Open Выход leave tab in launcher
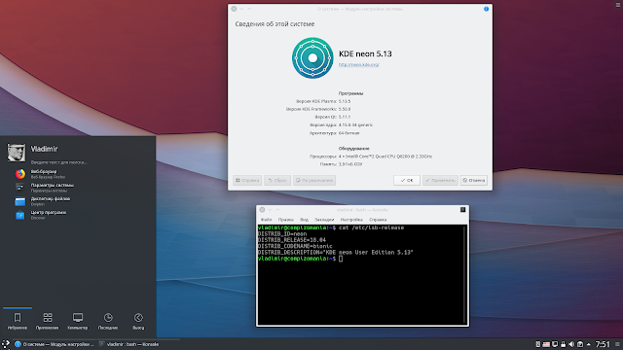This screenshot has height=350, width=623. coord(138,321)
